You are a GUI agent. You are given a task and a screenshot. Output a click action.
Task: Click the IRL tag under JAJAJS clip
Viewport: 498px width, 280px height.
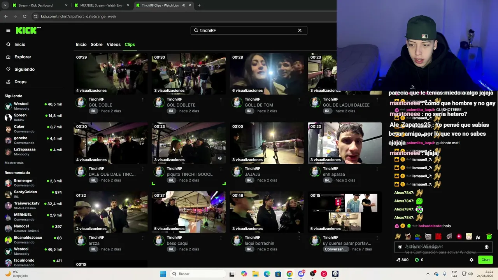tap(249, 180)
